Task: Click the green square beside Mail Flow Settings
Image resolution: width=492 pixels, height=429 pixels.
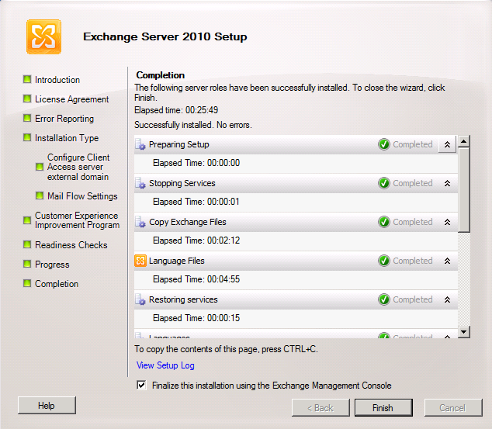Action: click(40, 195)
